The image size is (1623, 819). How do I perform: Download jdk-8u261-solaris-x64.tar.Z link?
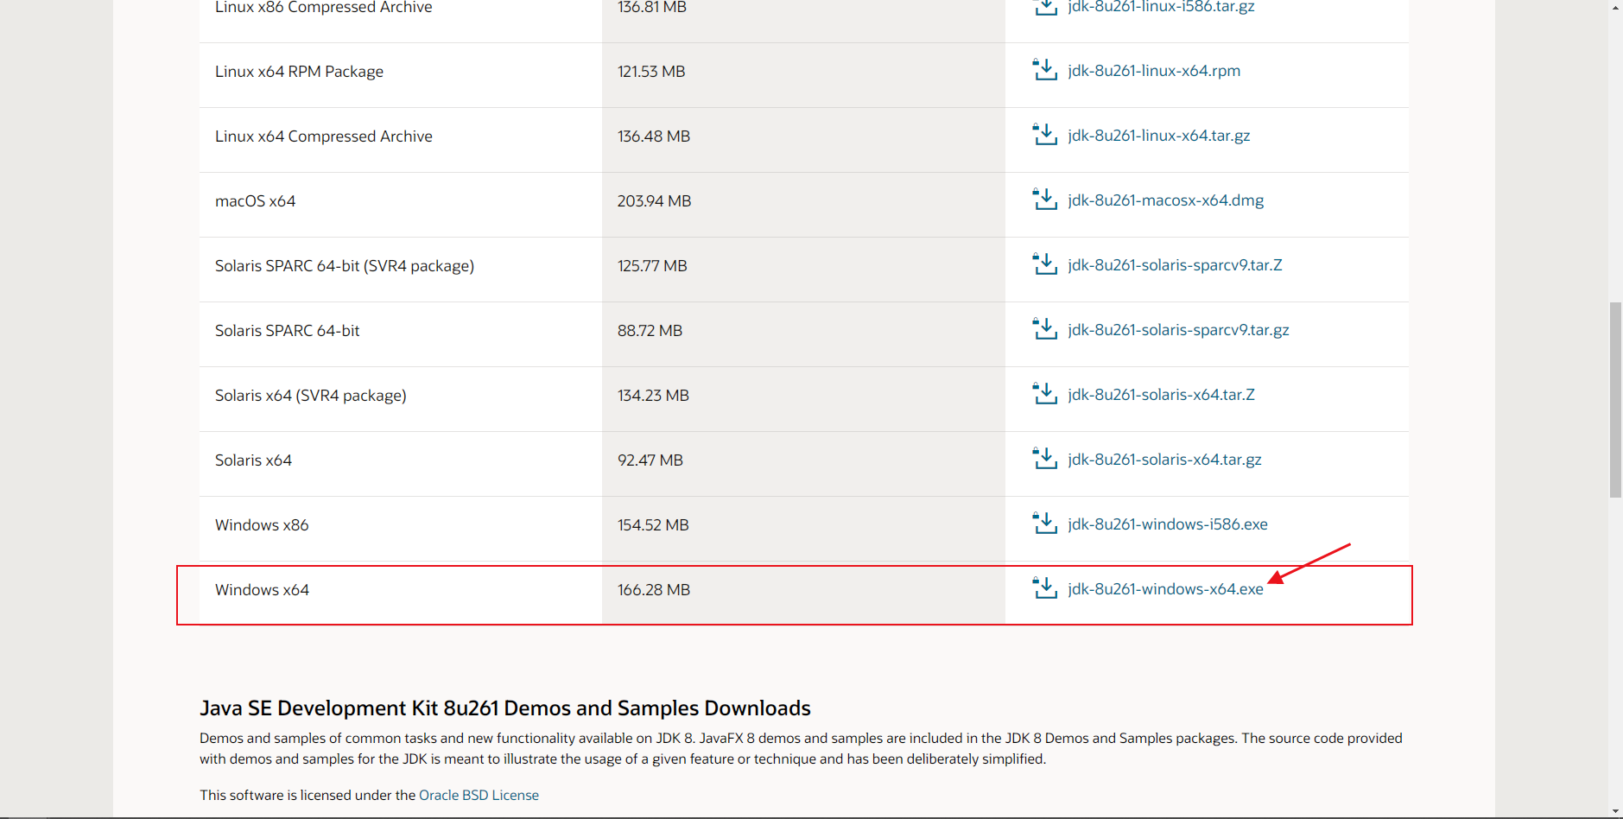[1161, 395]
